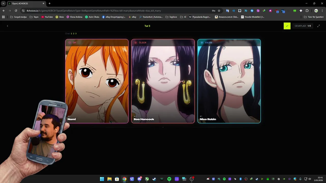Click the CEVAPLADI 1/3 counter
The image size is (326, 183).
pyautogui.click(x=303, y=26)
